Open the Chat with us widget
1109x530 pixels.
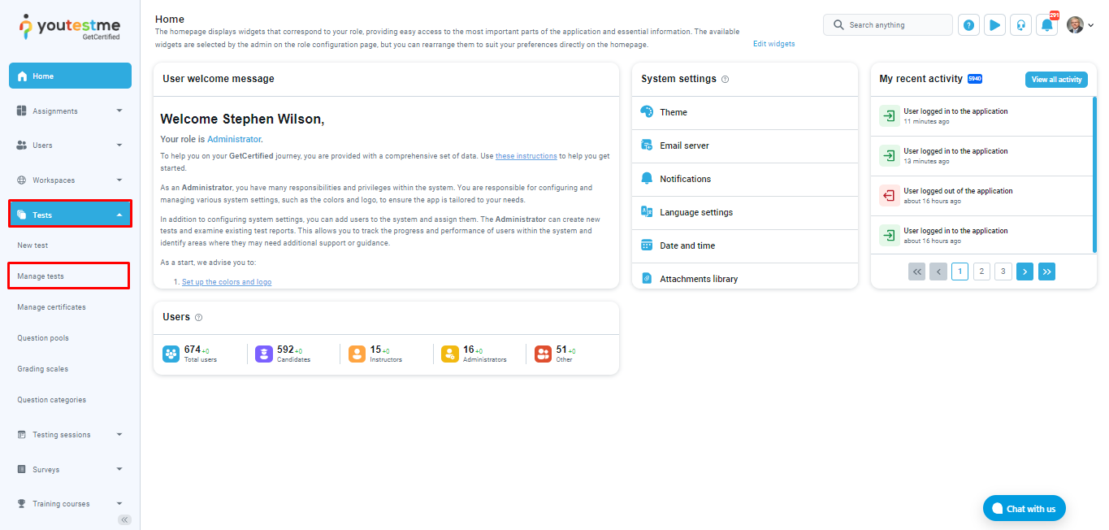(1024, 509)
